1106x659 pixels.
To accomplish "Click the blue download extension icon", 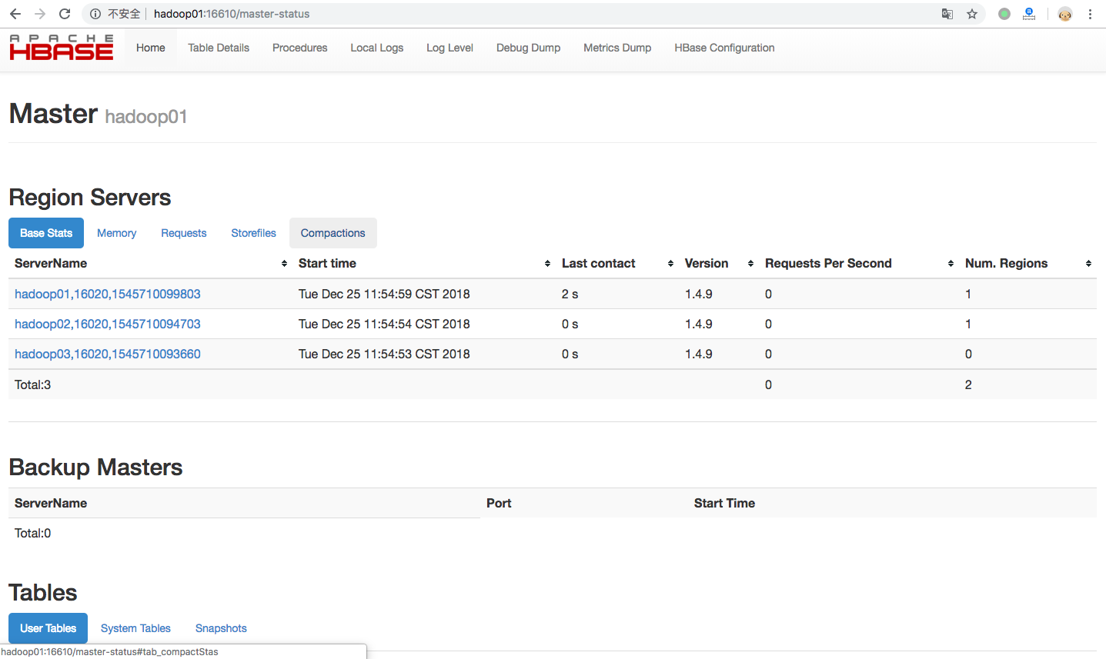I will coord(1029,14).
